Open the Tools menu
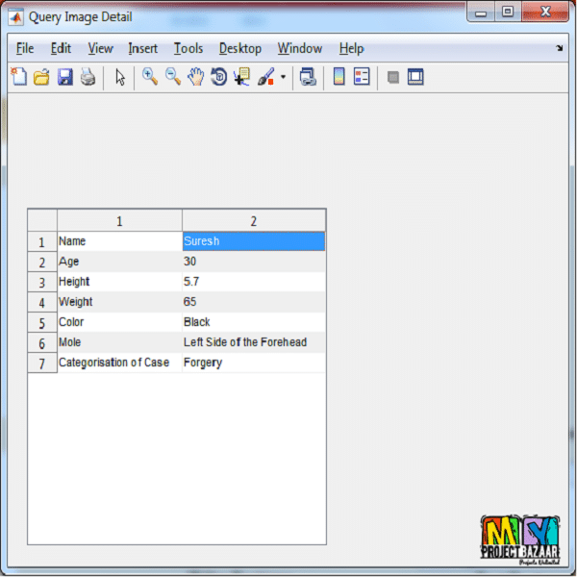 (188, 48)
